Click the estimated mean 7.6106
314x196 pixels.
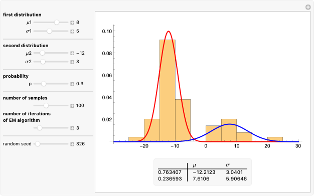201,178
